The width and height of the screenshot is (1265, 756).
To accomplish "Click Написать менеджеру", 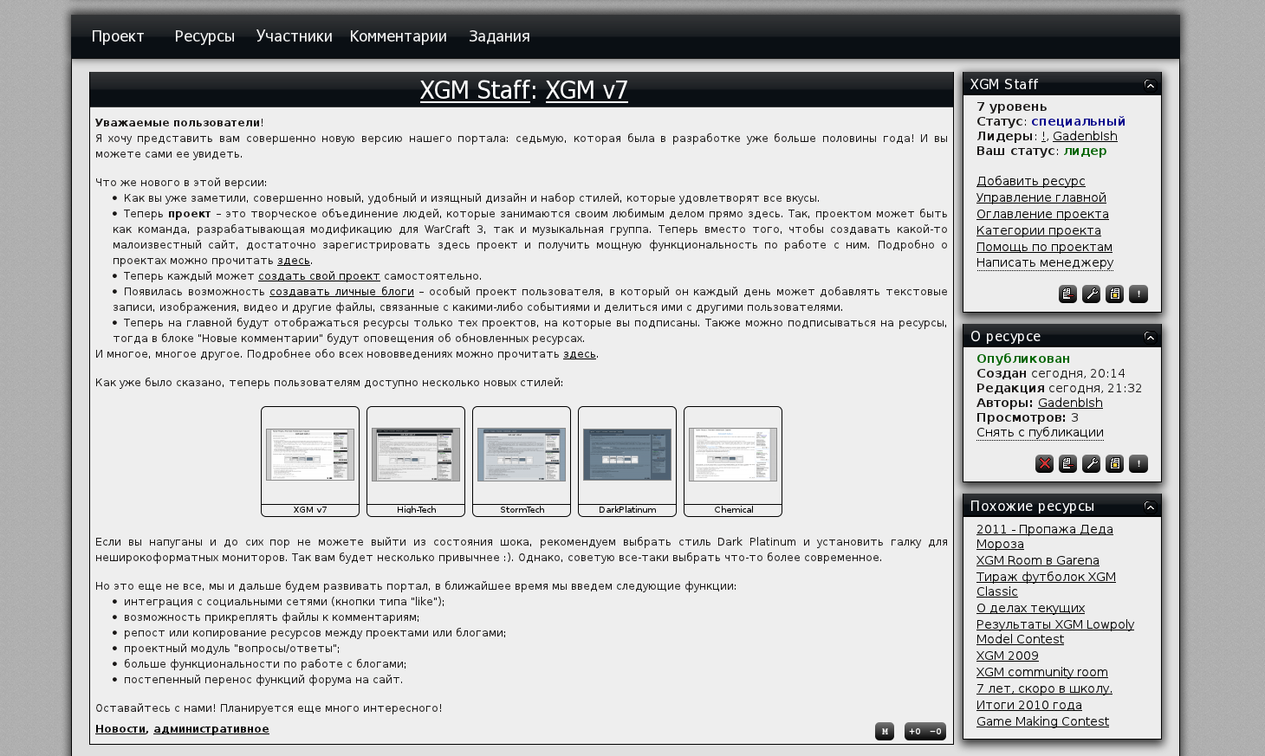I will [1045, 262].
